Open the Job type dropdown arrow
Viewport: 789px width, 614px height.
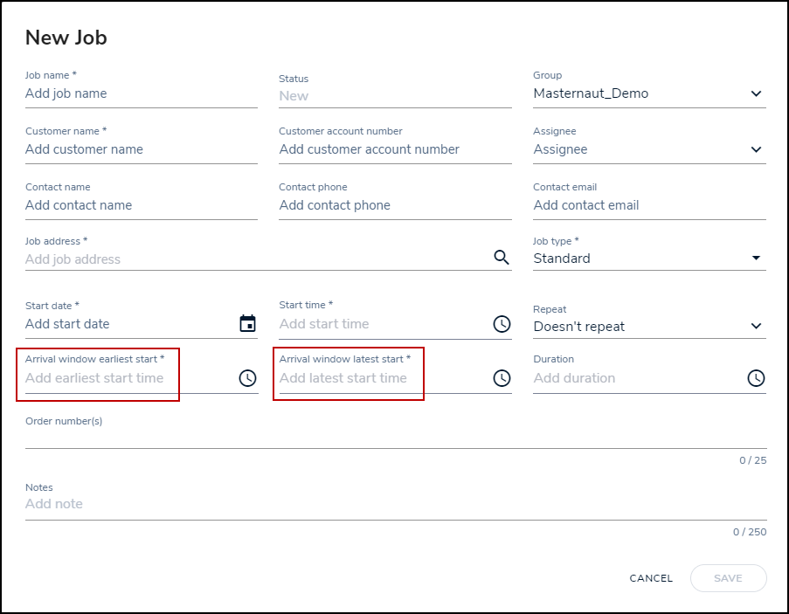pos(756,258)
